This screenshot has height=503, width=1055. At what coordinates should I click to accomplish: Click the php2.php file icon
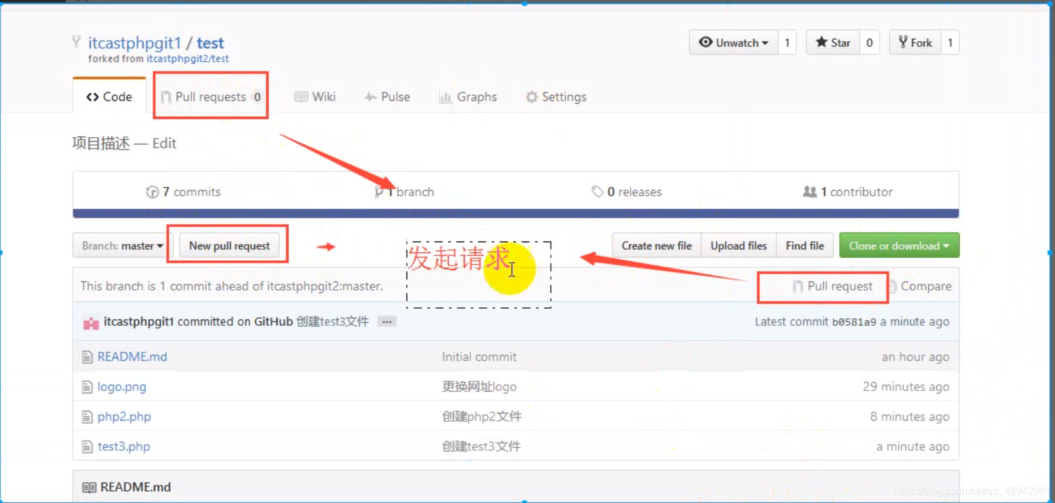(87, 417)
